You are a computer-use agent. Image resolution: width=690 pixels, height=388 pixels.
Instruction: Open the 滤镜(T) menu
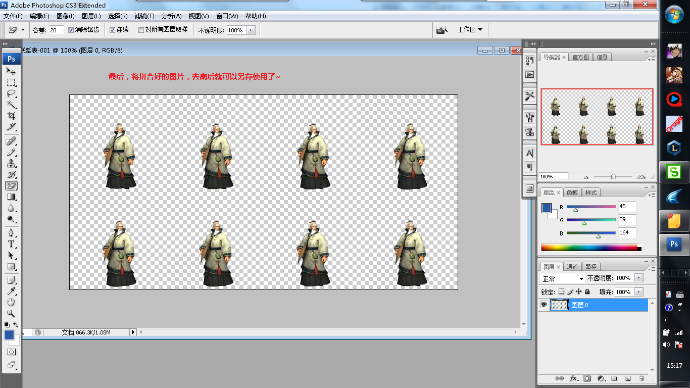pyautogui.click(x=144, y=16)
